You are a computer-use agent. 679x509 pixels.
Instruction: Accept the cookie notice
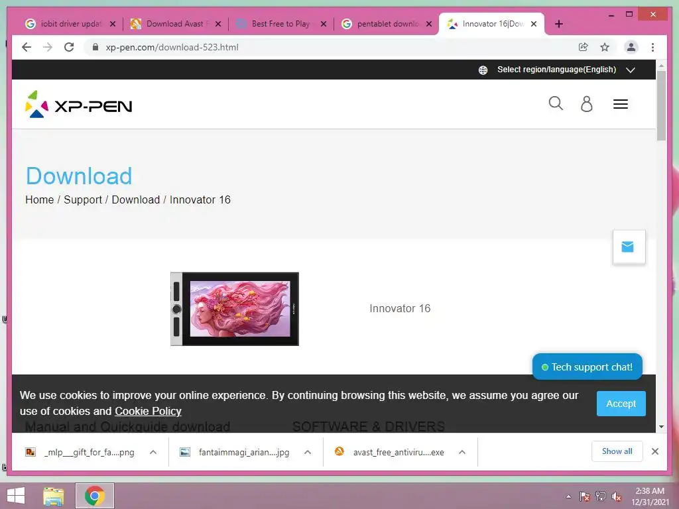pos(621,404)
